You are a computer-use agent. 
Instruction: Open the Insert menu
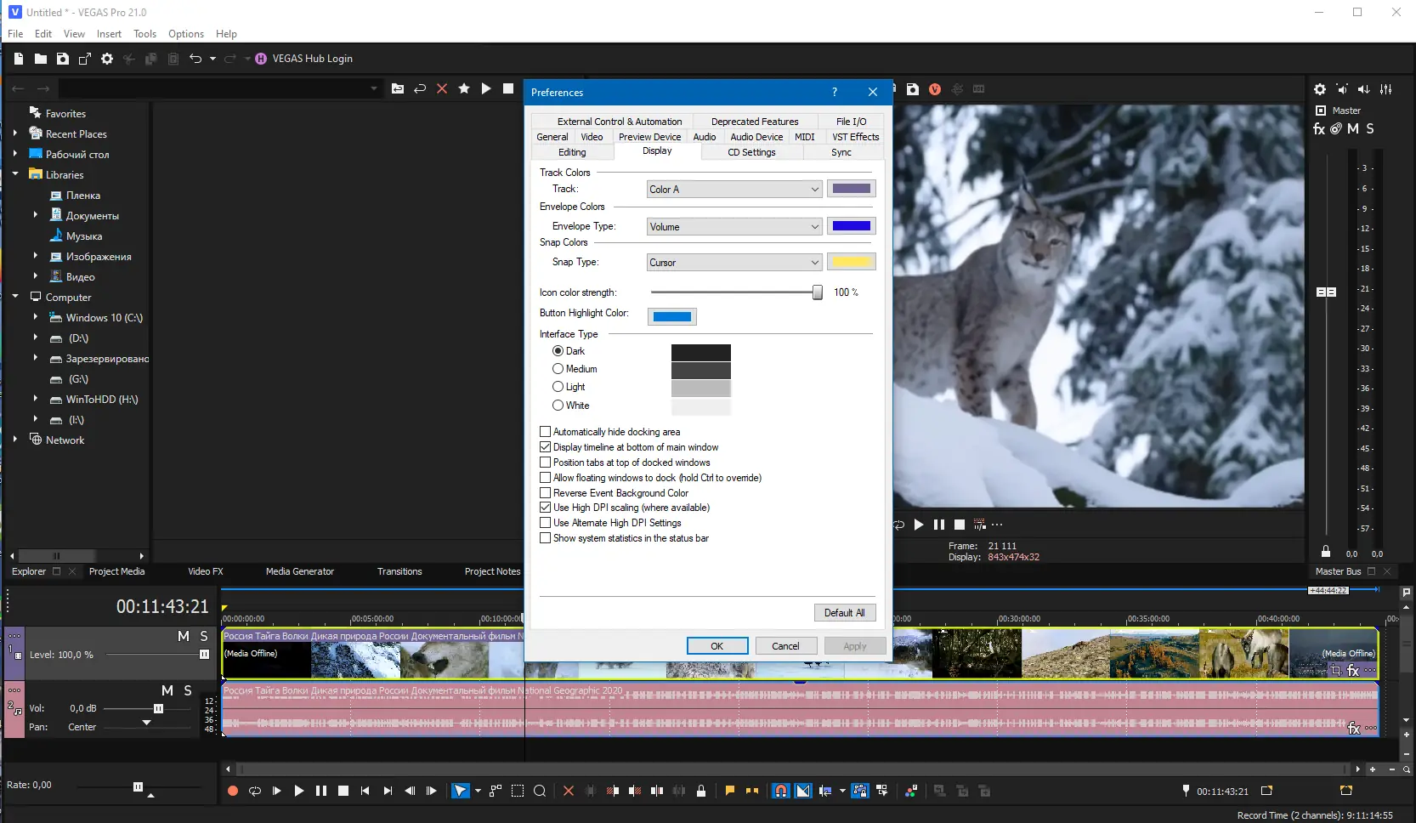pos(109,34)
